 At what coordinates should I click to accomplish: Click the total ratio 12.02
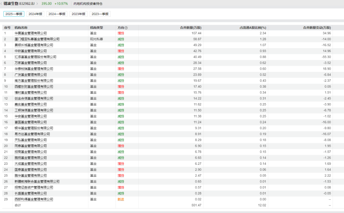[262, 205]
